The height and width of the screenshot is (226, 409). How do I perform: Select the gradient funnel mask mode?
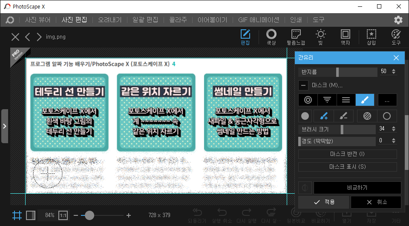click(327, 100)
